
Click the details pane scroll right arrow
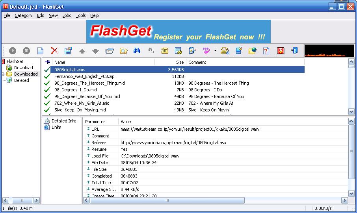click(x=344, y=200)
